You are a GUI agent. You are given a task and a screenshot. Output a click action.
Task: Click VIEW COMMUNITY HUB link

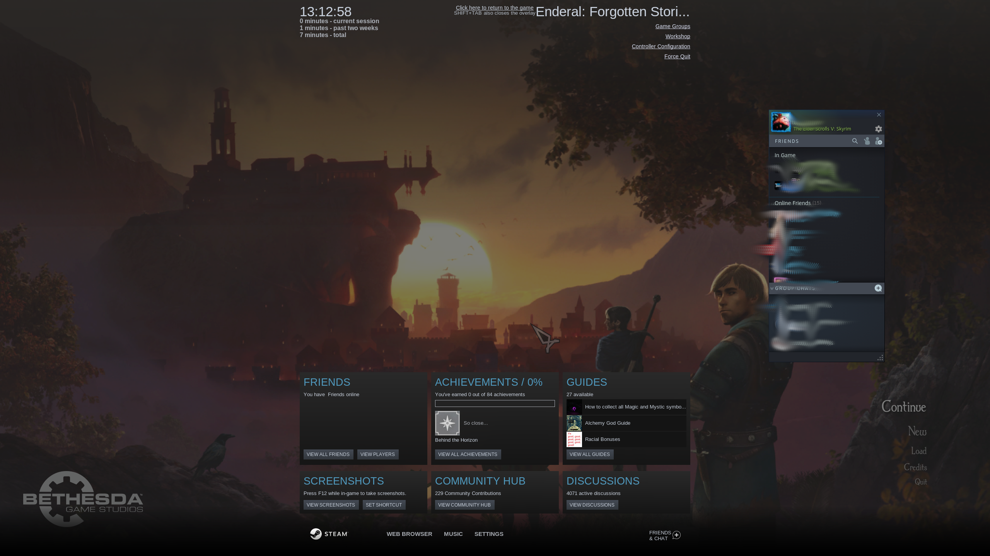coord(464,504)
